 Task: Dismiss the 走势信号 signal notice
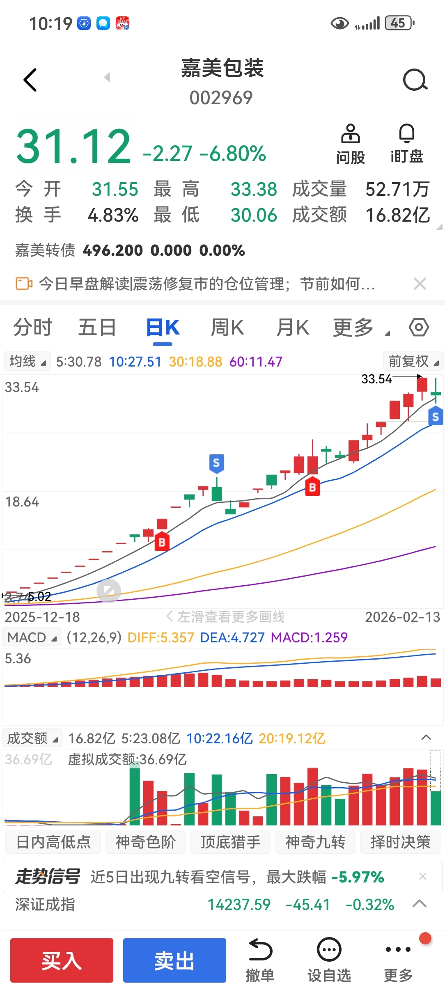[x=422, y=876]
